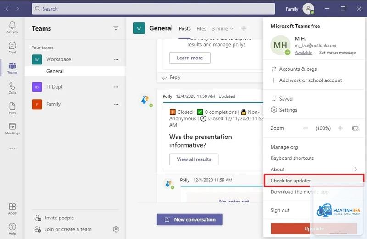Viewport: 367px width, 239px height.
Task: Select the Workspace team
Action: point(75,59)
